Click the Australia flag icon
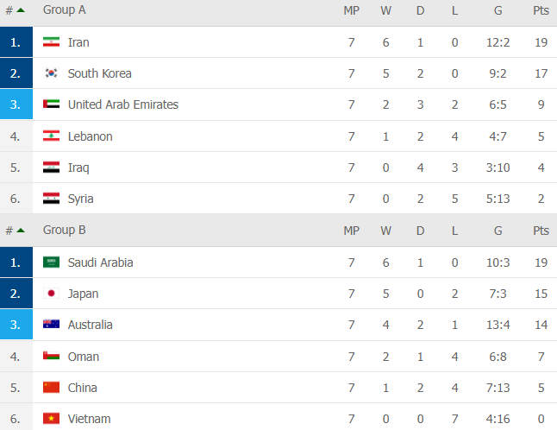 [x=51, y=324]
